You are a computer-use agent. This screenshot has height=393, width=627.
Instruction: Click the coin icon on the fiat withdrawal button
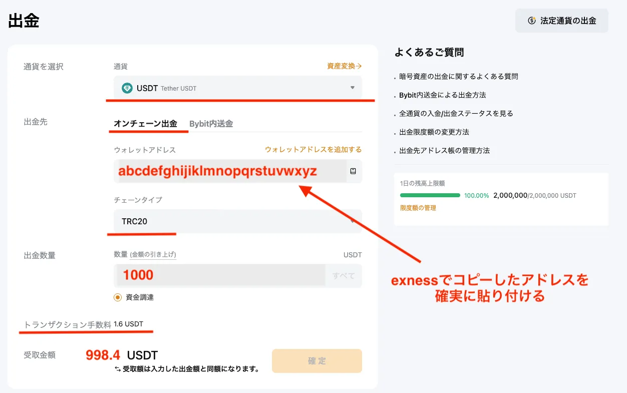tap(532, 21)
